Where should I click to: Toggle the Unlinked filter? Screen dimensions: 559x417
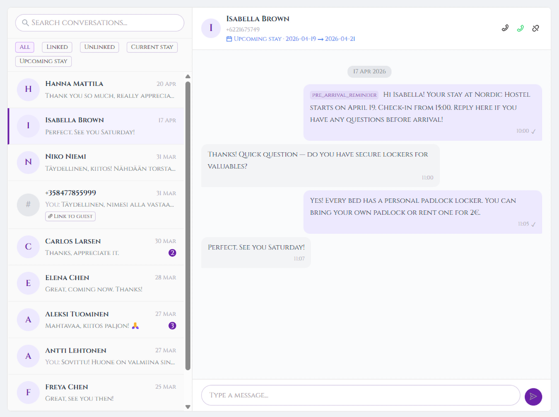[x=99, y=47]
